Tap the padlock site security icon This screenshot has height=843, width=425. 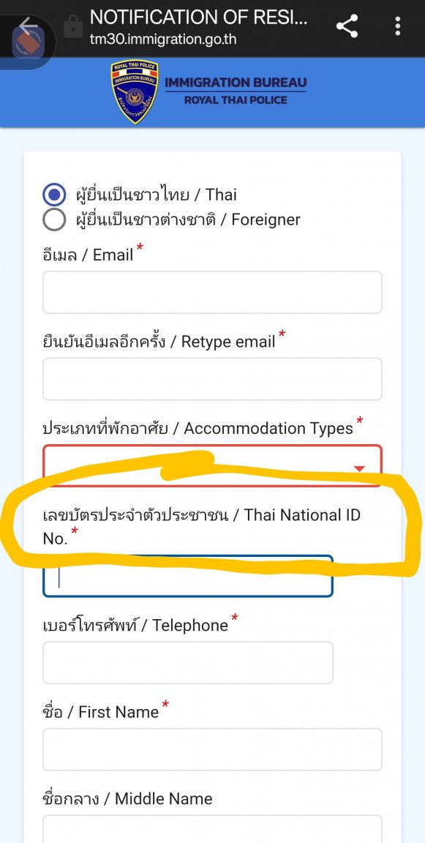click(x=73, y=27)
